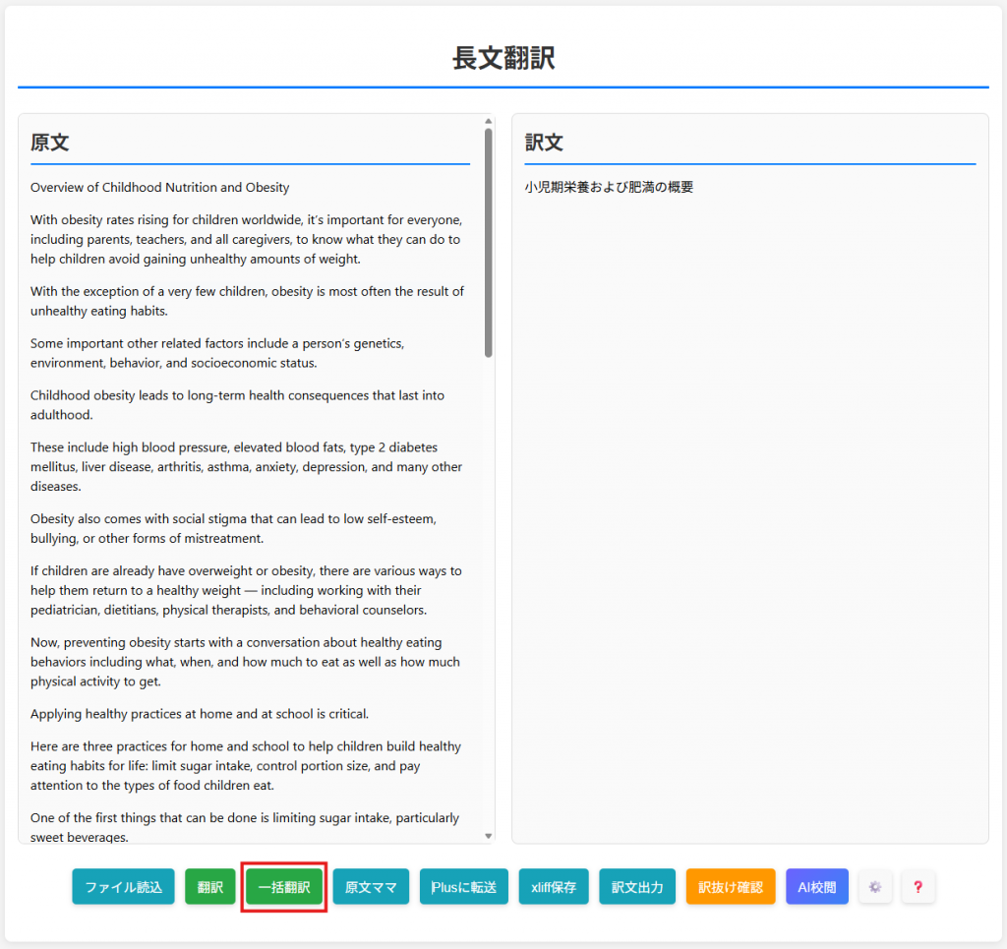Image resolution: width=1007 pixels, height=949 pixels.
Task: Click paragraph starting 'These include high blood pressure'
Action: point(246,467)
